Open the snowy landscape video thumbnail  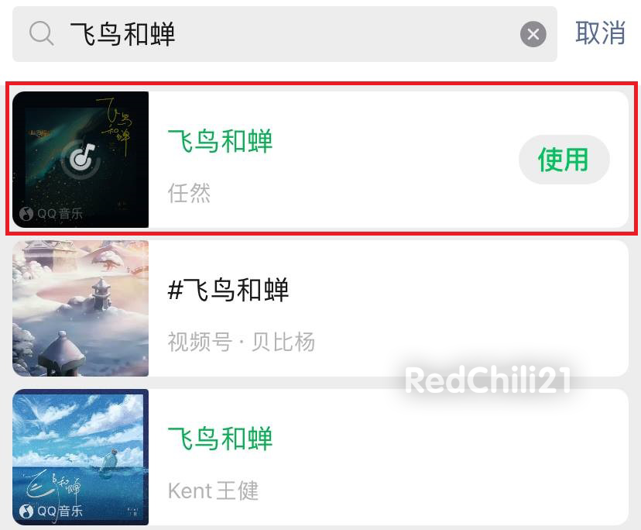point(81,308)
